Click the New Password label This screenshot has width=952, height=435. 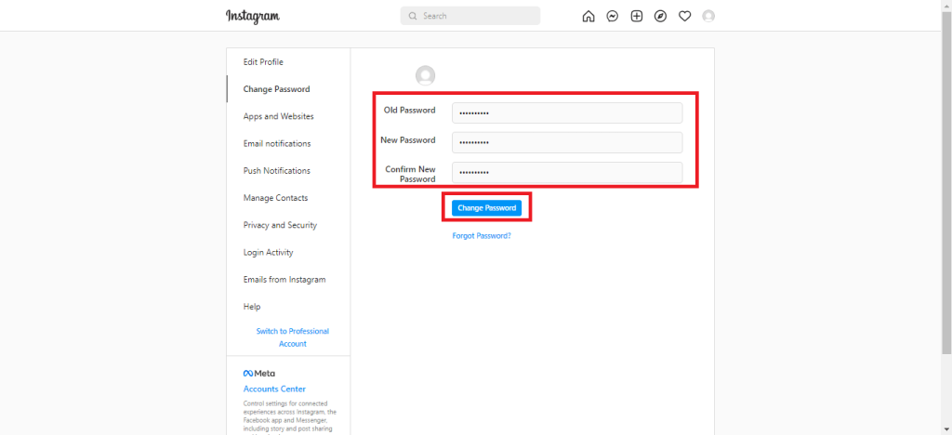408,140
